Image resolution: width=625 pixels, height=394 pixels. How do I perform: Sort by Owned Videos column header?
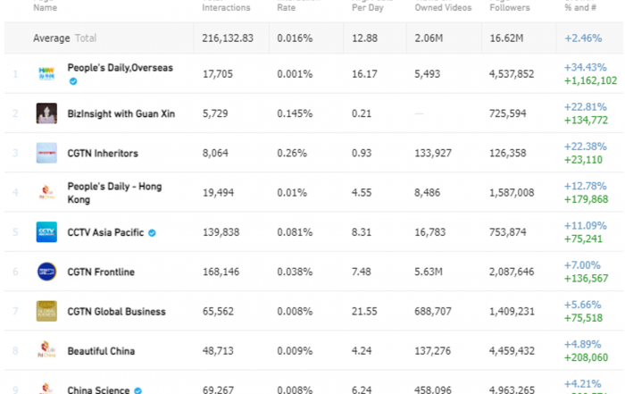(x=443, y=6)
